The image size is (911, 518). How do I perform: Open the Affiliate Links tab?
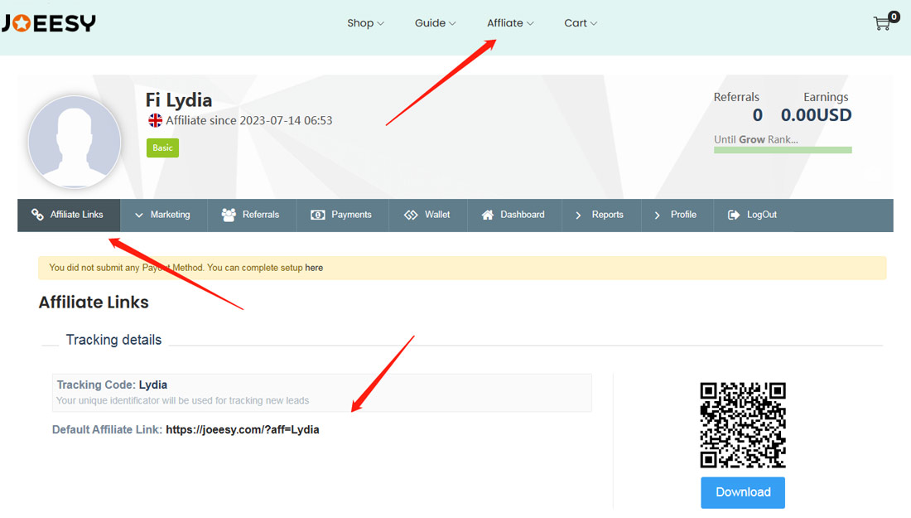68,215
